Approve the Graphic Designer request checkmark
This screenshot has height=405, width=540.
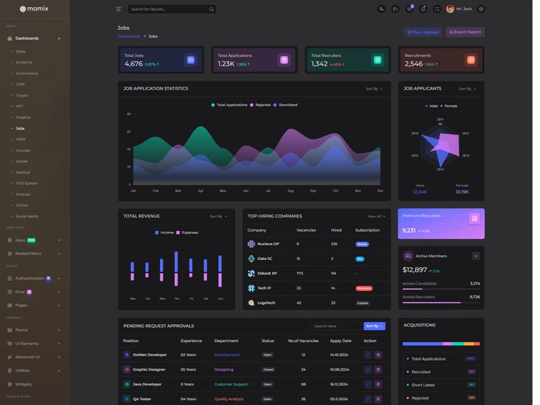pyautogui.click(x=368, y=369)
